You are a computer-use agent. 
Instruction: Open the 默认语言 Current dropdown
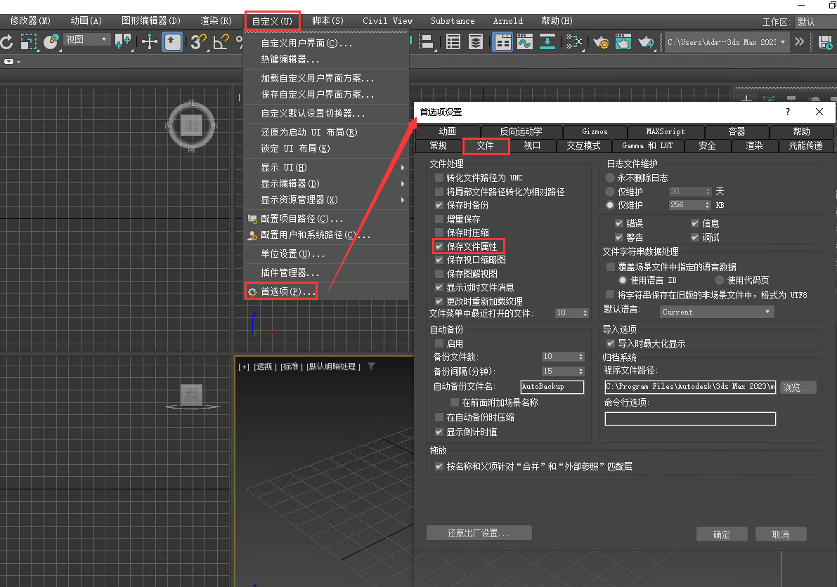point(716,312)
